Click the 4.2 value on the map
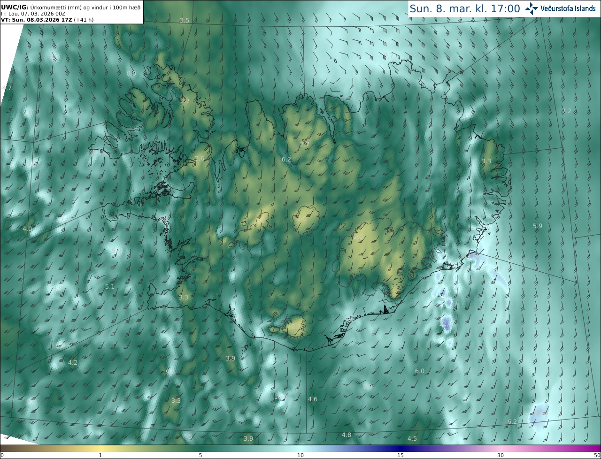Viewport: 601px width, 459px height. point(73,362)
